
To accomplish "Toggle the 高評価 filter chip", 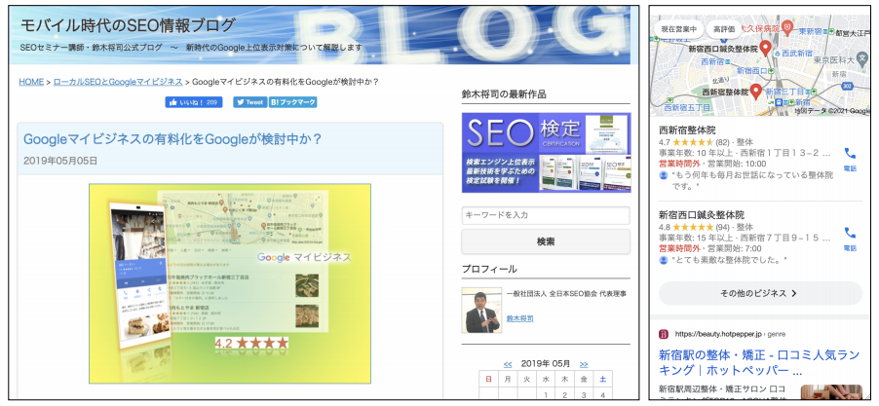I will [x=724, y=28].
